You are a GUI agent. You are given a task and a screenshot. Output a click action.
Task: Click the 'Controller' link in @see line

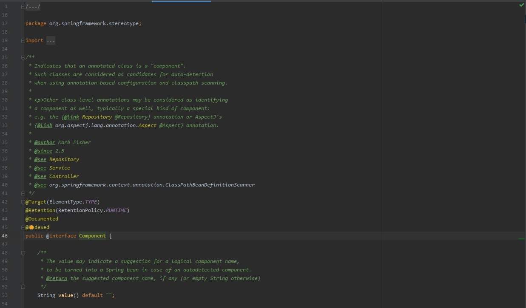point(64,176)
